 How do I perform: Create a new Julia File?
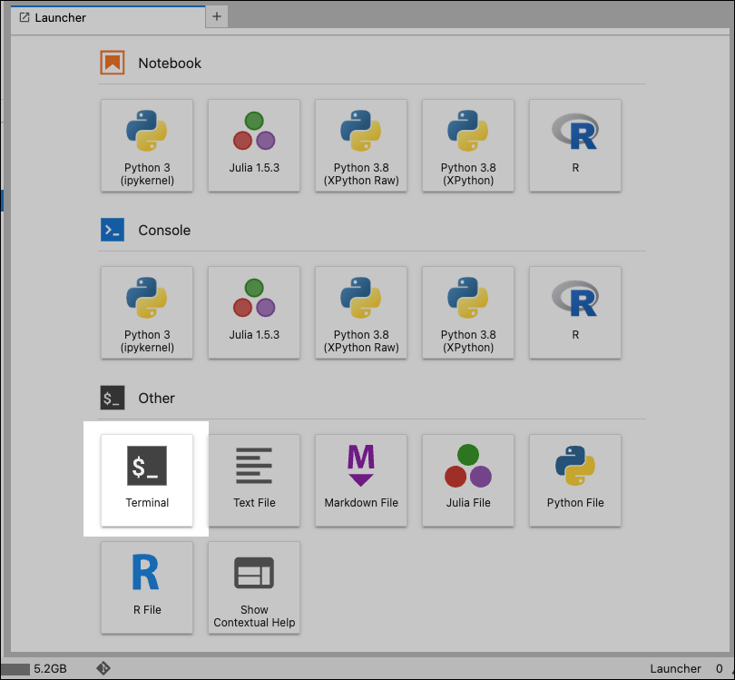pos(467,479)
